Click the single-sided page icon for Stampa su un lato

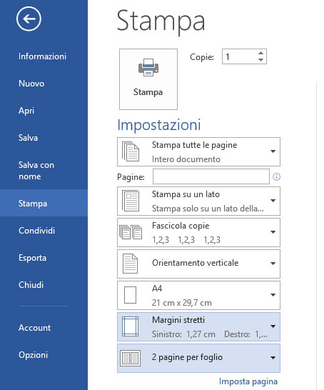[x=131, y=201]
